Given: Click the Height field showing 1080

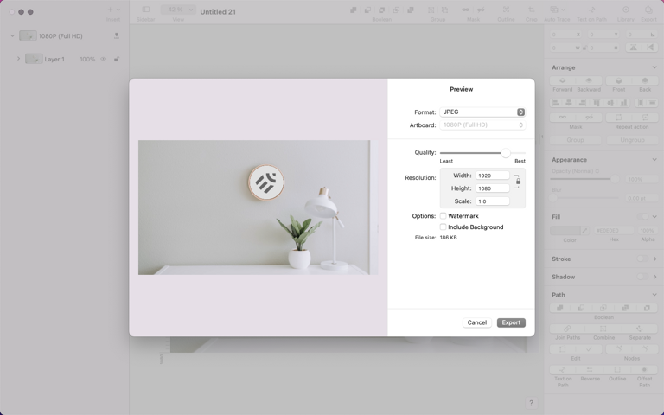Looking at the screenshot, I should point(493,188).
